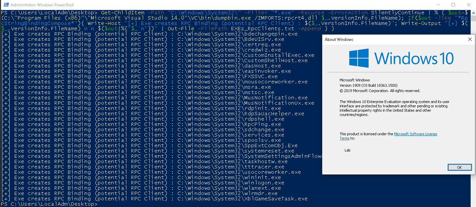Open the Microsoft Software License Terms link

click(x=415, y=134)
